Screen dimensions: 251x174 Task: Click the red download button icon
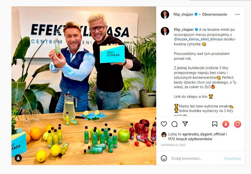(x=226, y=124)
